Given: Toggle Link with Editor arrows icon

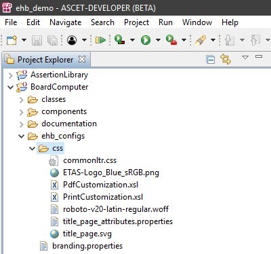Looking at the screenshot, I should pyautogui.click(x=226, y=59).
